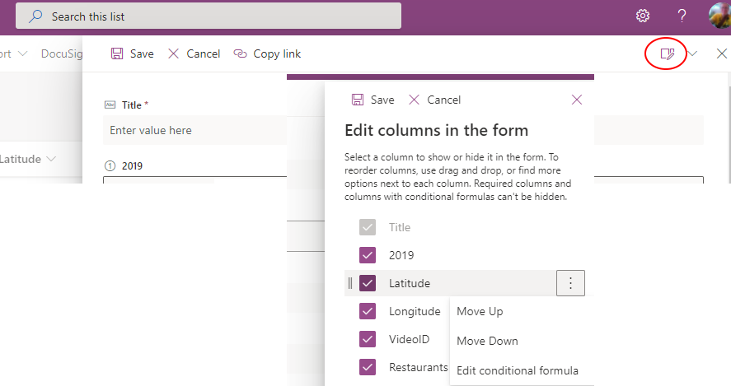The image size is (731, 386).
Task: Click inside the Search this list box
Action: (x=209, y=16)
